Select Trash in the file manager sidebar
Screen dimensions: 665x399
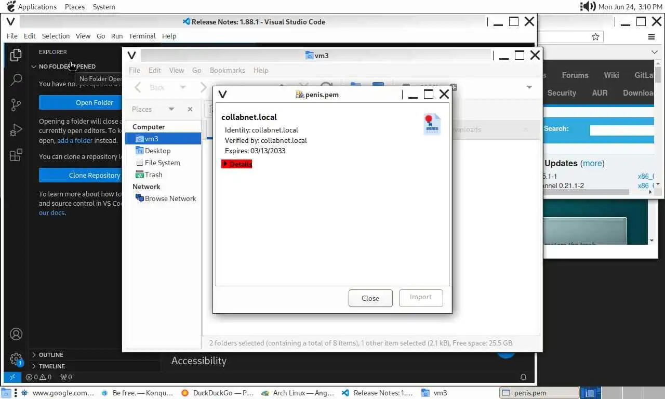(163, 175)
